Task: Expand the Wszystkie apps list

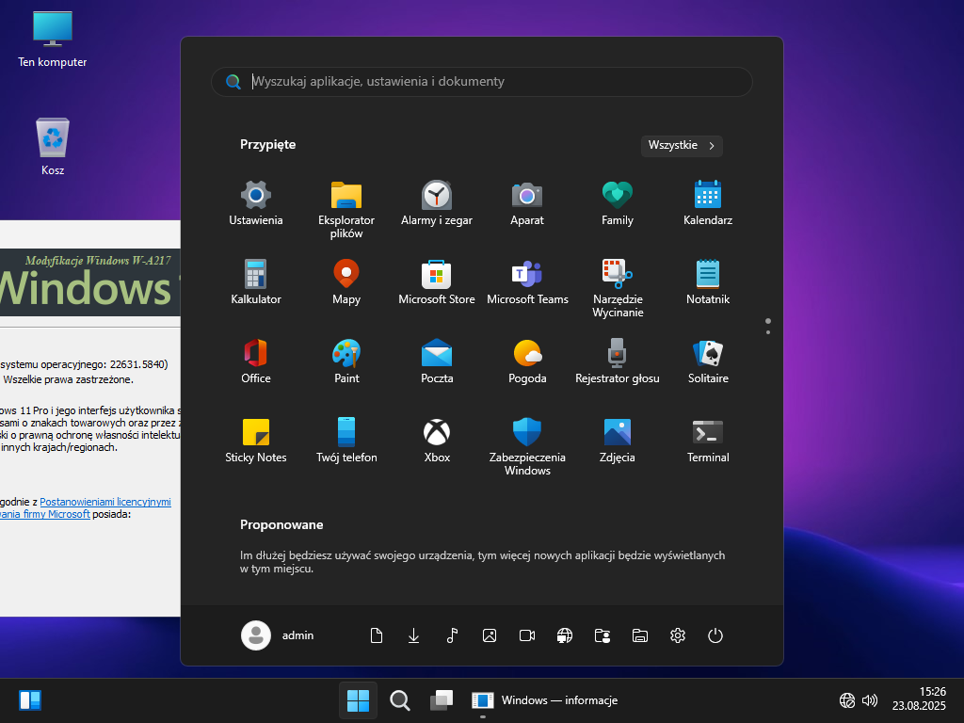Action: [x=682, y=145]
